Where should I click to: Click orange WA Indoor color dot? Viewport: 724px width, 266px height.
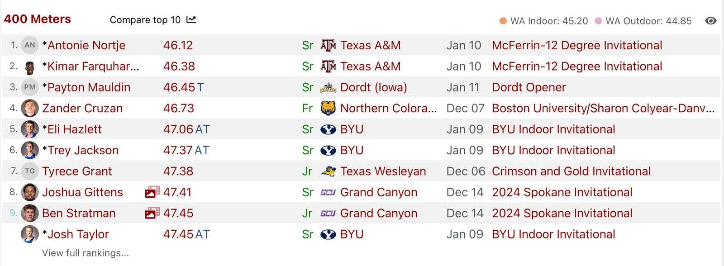point(503,21)
